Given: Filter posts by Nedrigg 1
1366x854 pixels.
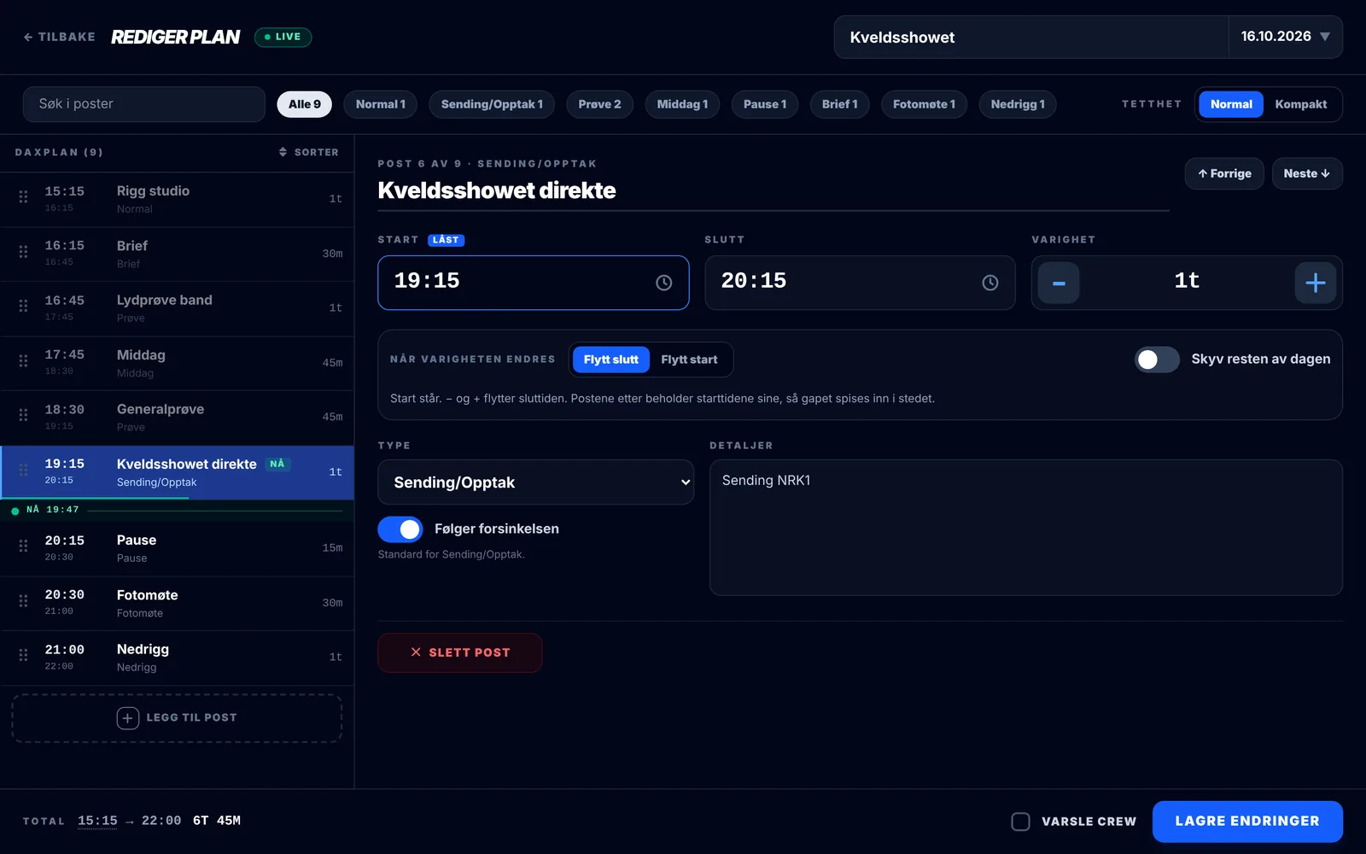Looking at the screenshot, I should tap(1018, 104).
